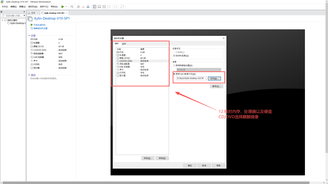Click 开启此虚拟机 link
This screenshot has width=328, height=184.
click(39, 25)
